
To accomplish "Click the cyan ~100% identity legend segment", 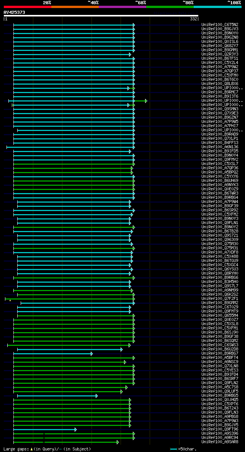I will [x=217, y=7].
